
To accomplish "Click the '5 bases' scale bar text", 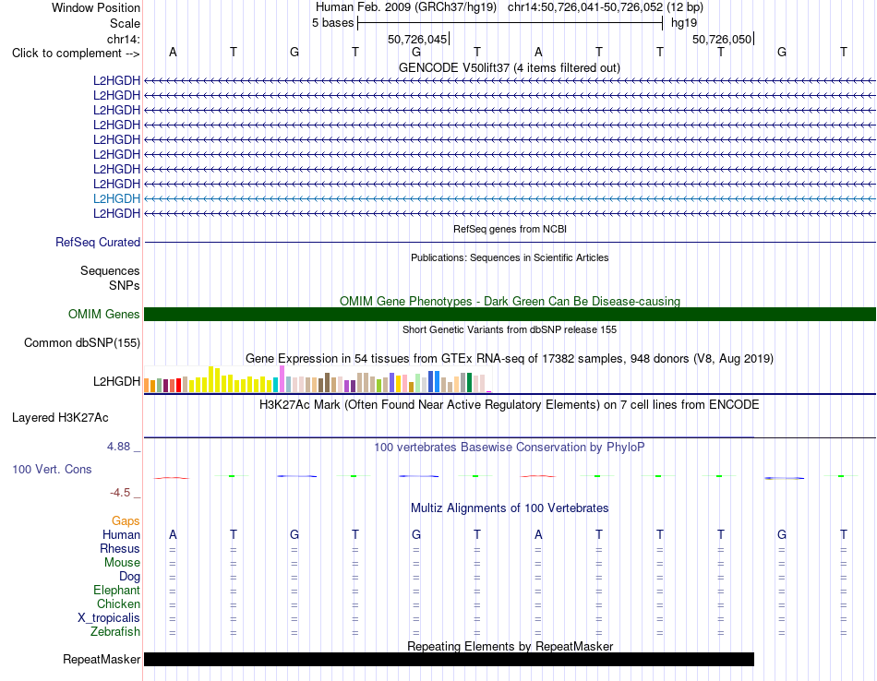I will pos(332,23).
